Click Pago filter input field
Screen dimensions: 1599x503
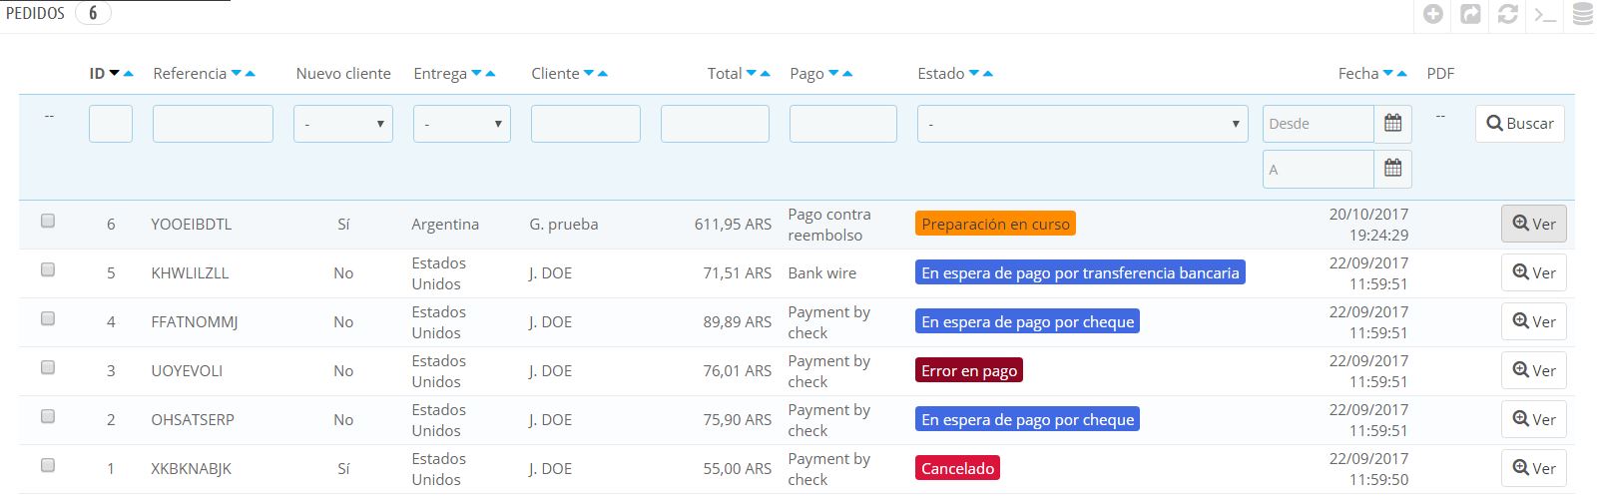click(843, 124)
